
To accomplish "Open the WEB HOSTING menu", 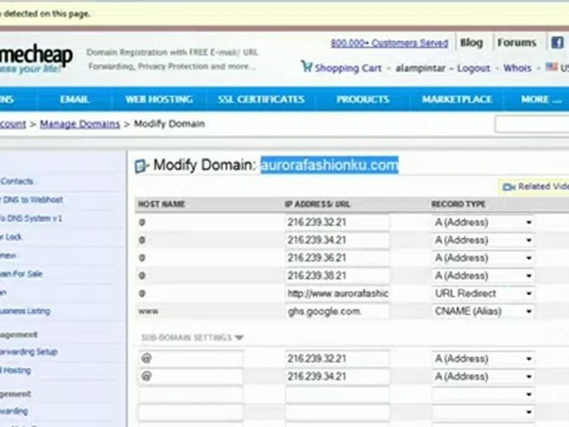I will pyautogui.click(x=159, y=99).
